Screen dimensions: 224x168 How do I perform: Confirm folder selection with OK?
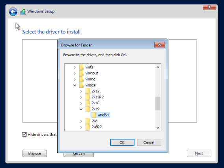tap(122, 142)
